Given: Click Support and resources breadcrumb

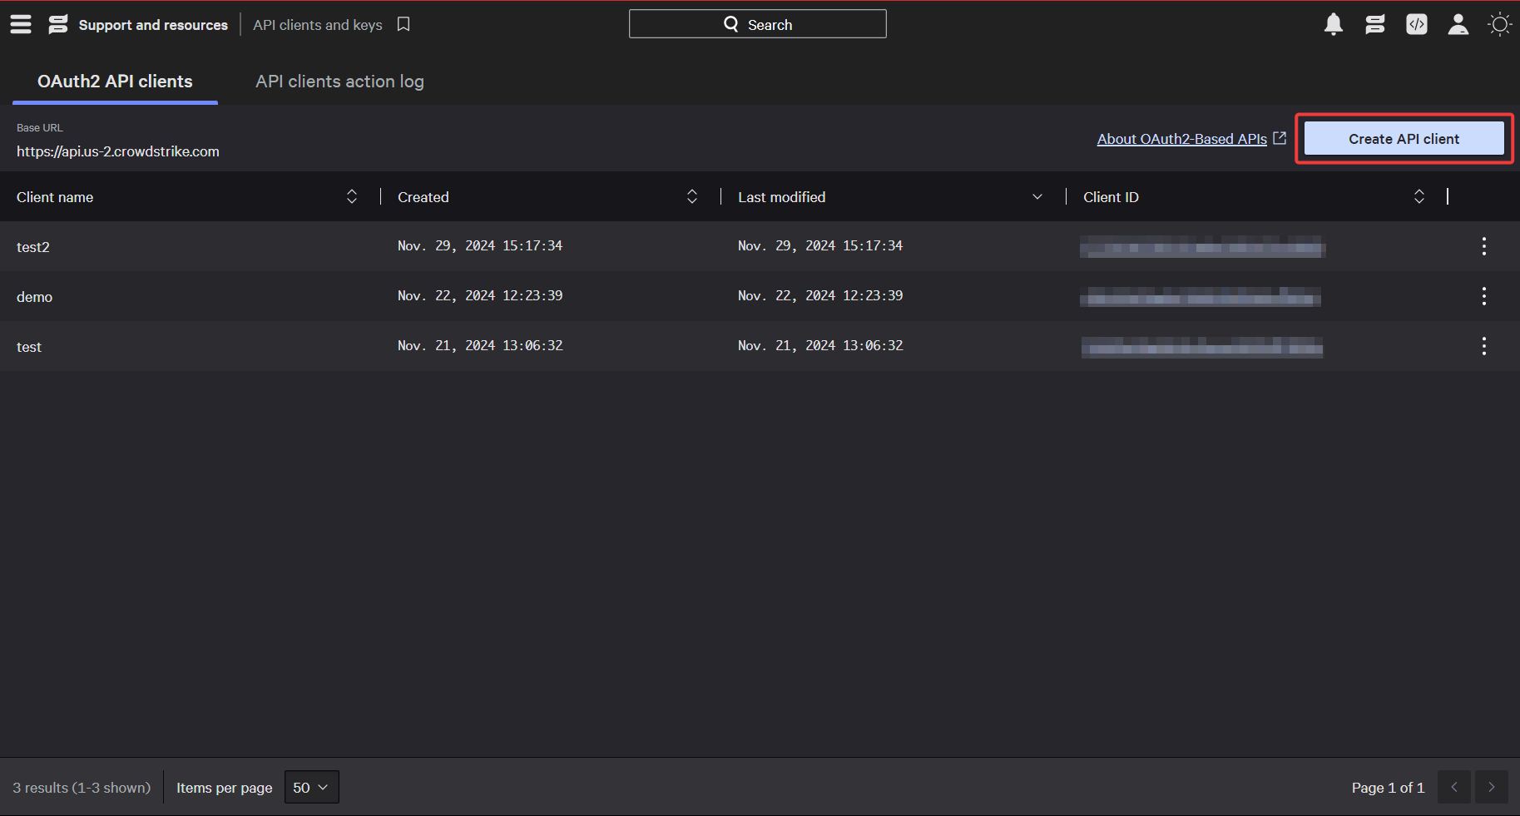Looking at the screenshot, I should click(153, 25).
